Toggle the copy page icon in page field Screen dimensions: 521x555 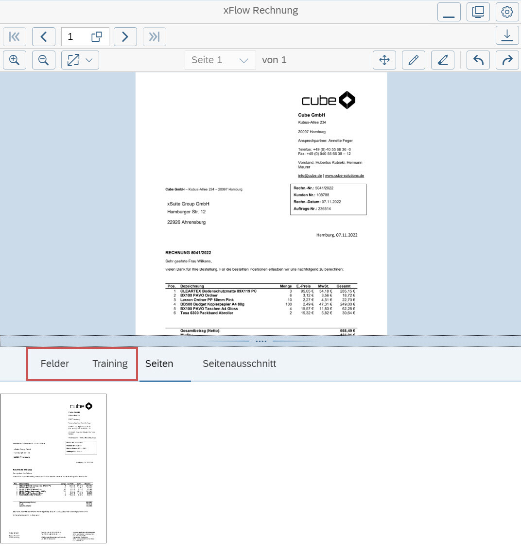click(x=96, y=36)
